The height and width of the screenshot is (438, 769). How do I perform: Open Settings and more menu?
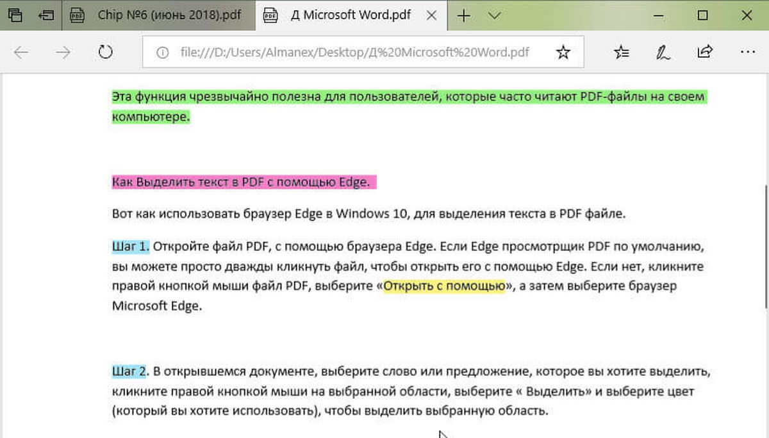[747, 53]
